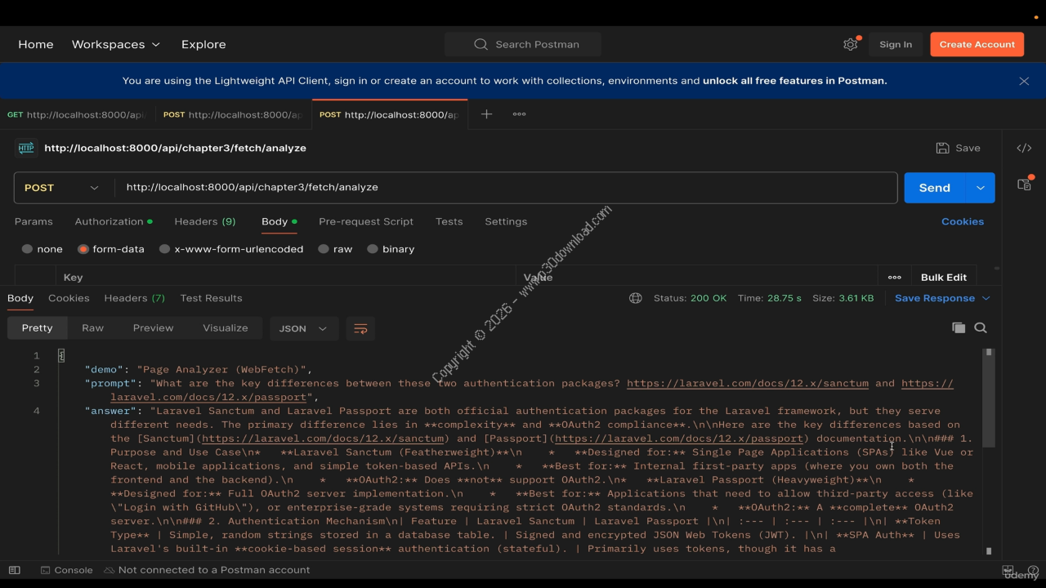Open the POST method dropdown
This screenshot has width=1046, height=588.
[62, 188]
